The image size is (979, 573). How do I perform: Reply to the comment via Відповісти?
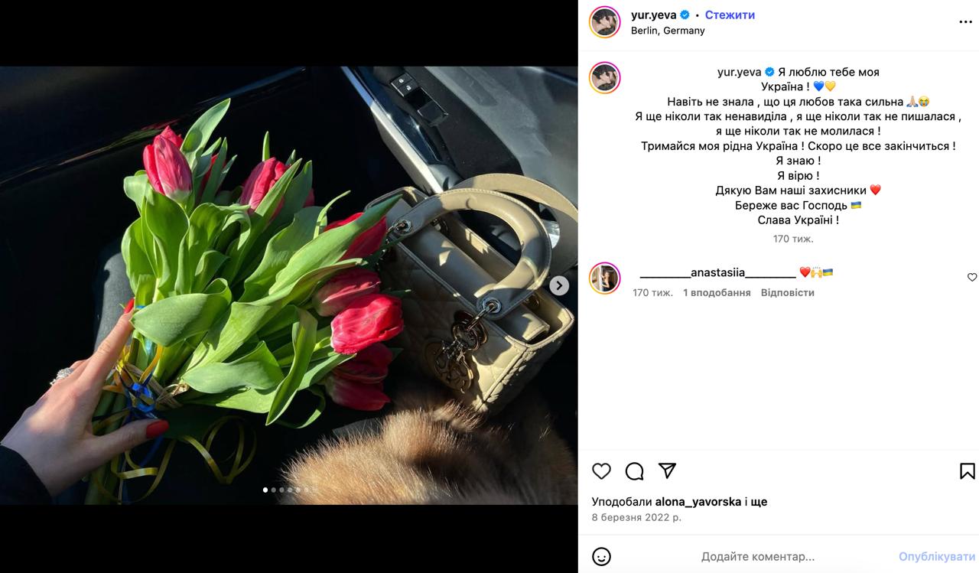coord(787,292)
